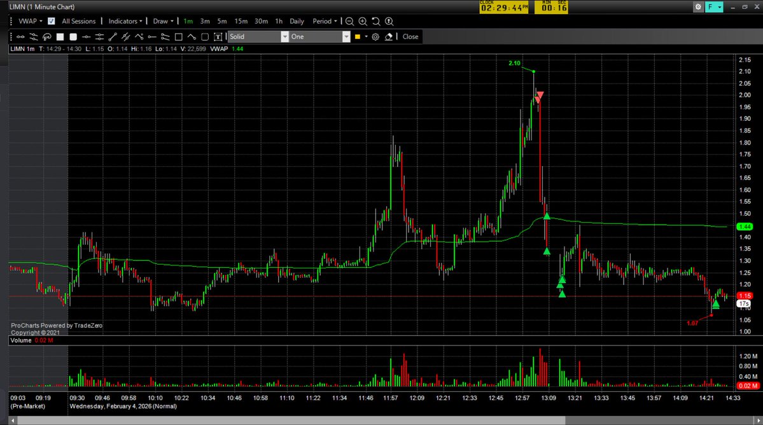Select the diverging lines drawing tool
Screen dimensions: 763x425
pos(165,37)
